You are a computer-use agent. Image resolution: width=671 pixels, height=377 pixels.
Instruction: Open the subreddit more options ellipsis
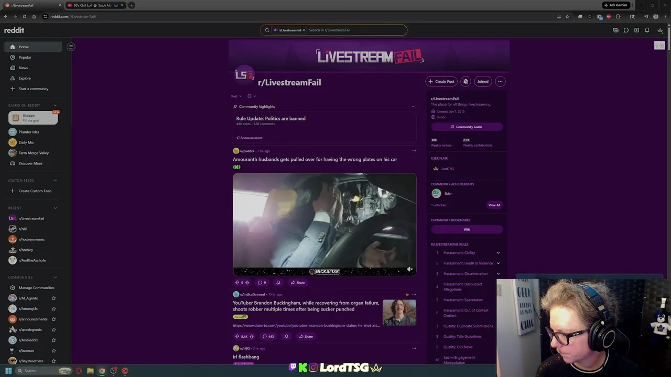500,82
